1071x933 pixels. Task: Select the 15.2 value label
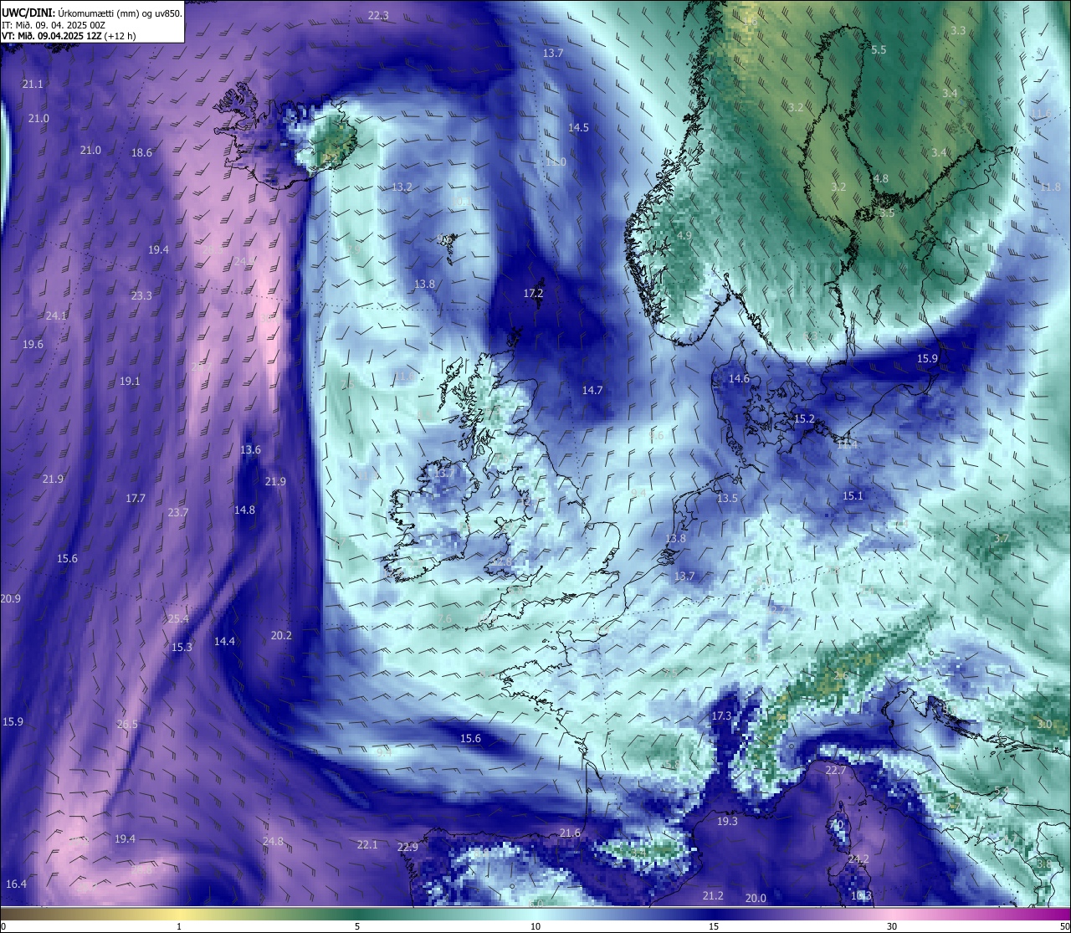coord(804,419)
